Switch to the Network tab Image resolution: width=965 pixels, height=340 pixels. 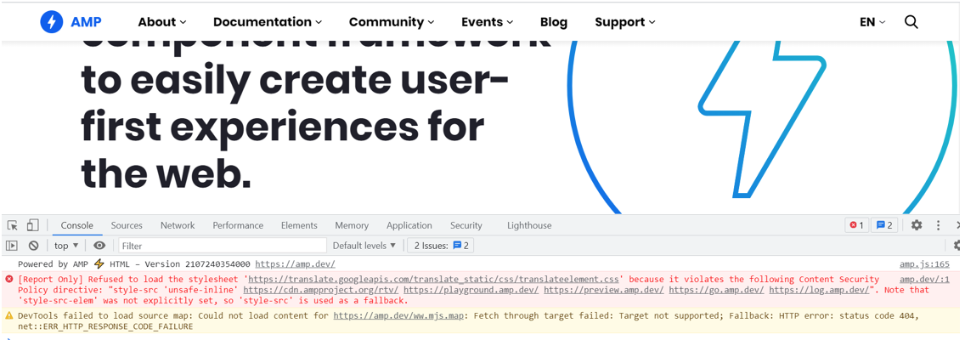(x=178, y=225)
